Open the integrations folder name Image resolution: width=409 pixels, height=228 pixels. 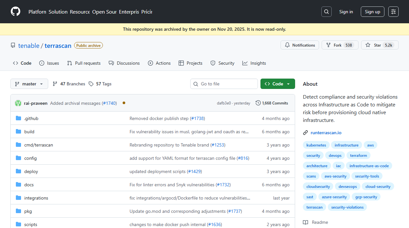(36, 198)
